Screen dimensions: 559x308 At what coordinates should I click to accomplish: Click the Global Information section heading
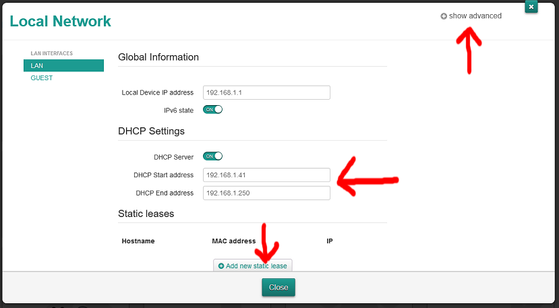point(158,57)
